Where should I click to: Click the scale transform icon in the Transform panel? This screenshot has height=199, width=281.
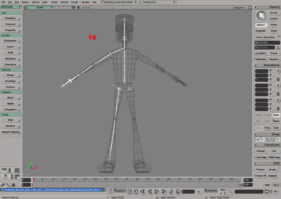pos(278,71)
